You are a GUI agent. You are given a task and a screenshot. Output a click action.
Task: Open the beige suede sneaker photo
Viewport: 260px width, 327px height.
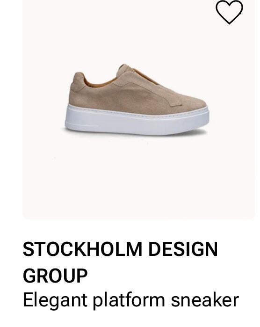(137, 100)
